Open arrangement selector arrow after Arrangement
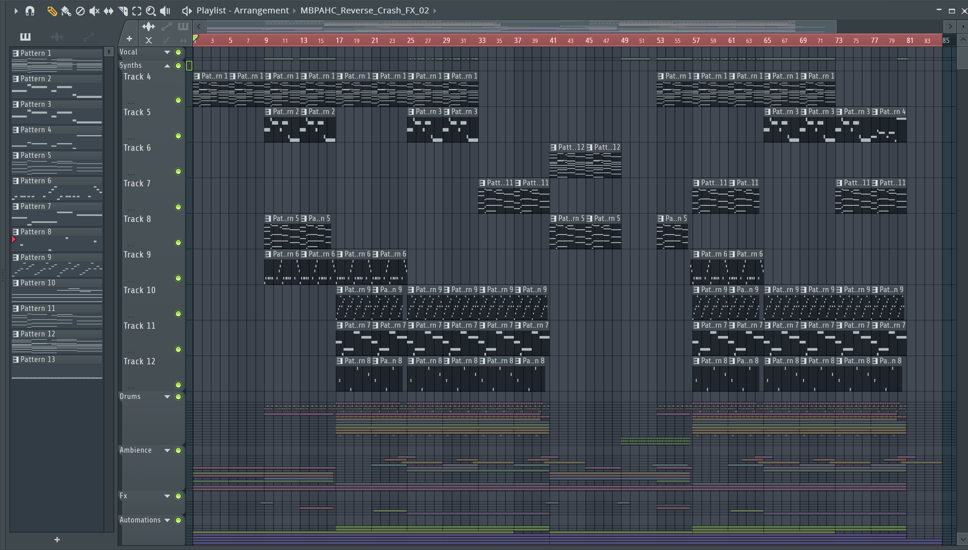Screen dimensions: 968x550 [294, 11]
